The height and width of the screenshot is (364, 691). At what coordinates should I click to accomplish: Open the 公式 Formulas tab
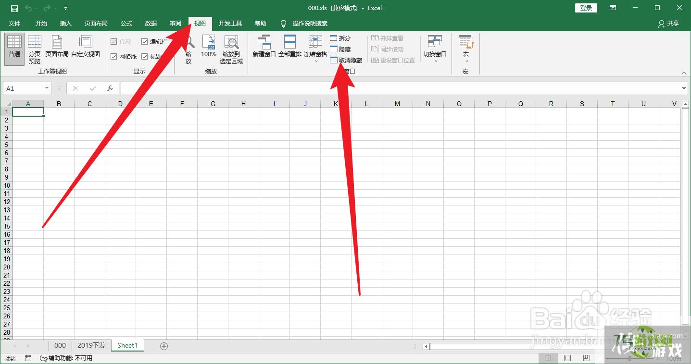coord(126,24)
